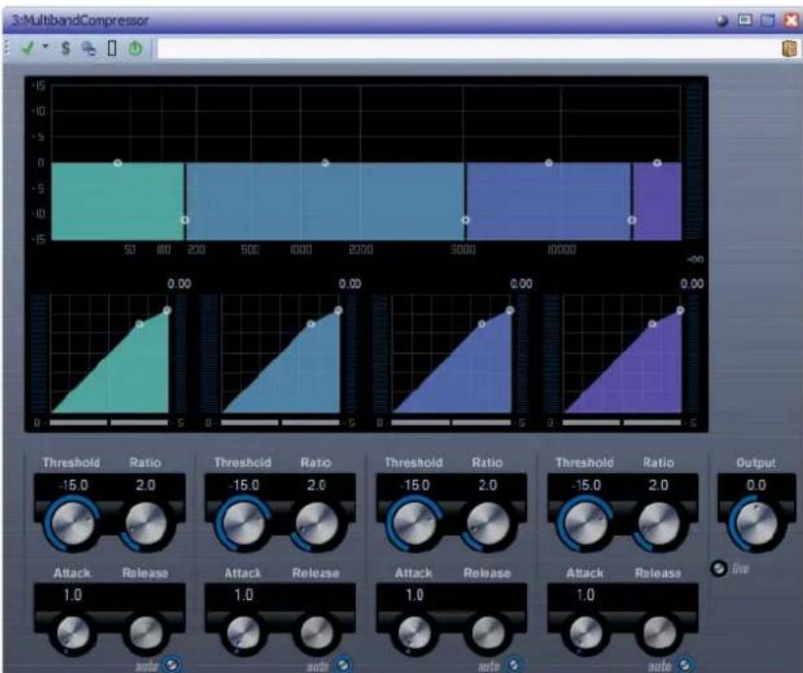Toggle band 3 auto release button

click(x=513, y=664)
